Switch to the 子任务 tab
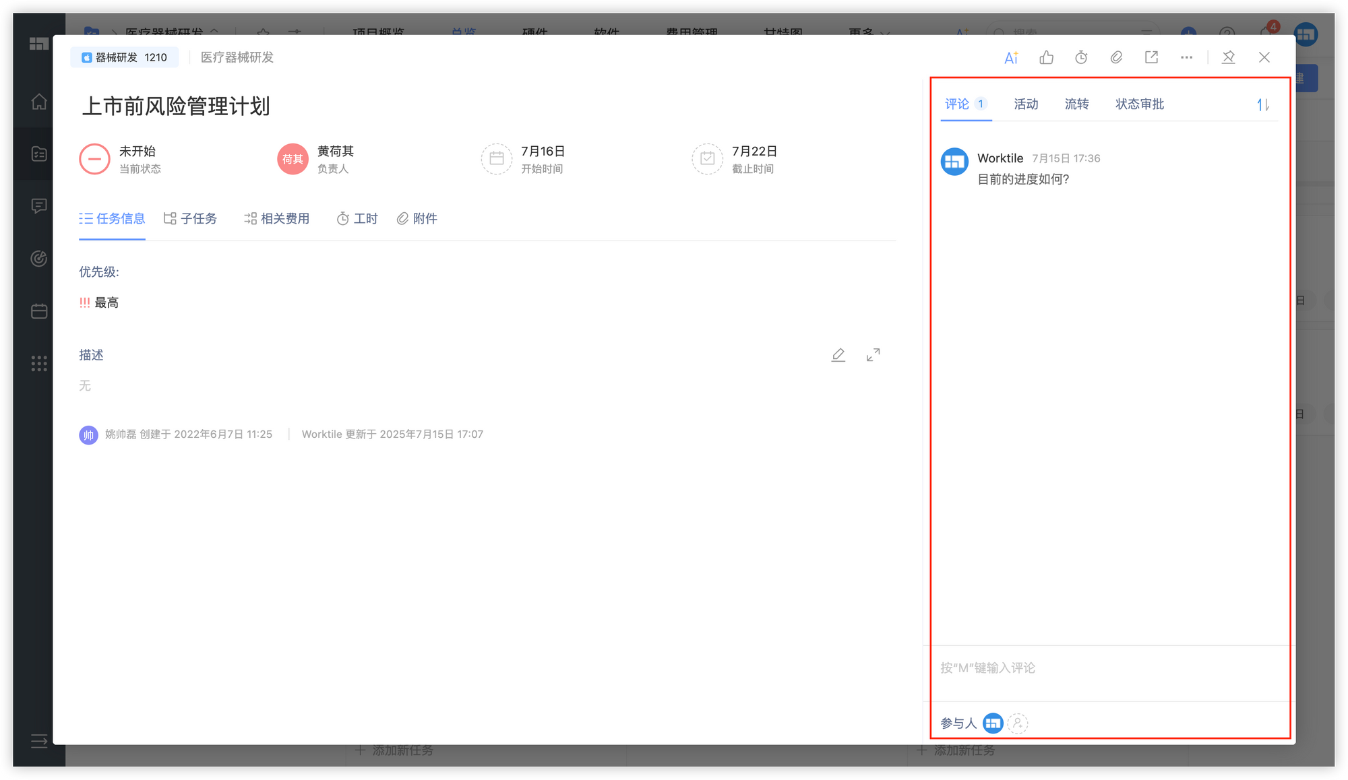Viewport: 1348px width, 780px height. [190, 218]
